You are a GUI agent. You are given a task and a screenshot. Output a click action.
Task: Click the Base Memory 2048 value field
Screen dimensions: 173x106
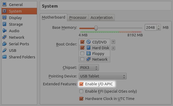tap(150, 27)
